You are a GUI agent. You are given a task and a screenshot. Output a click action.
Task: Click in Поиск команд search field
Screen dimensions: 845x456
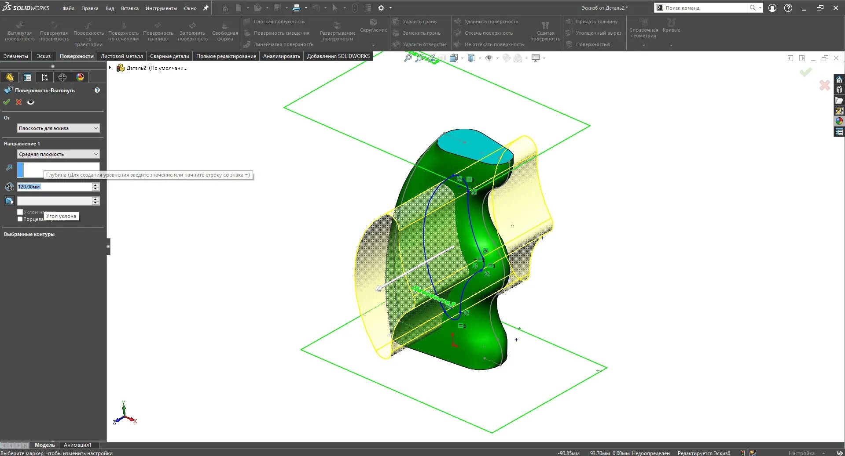click(706, 8)
